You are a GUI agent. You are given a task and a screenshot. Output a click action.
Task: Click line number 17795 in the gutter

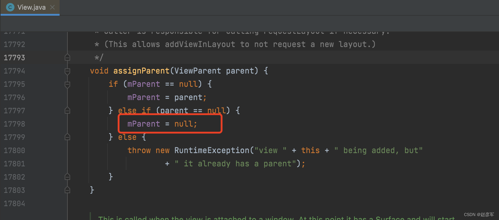14,84
